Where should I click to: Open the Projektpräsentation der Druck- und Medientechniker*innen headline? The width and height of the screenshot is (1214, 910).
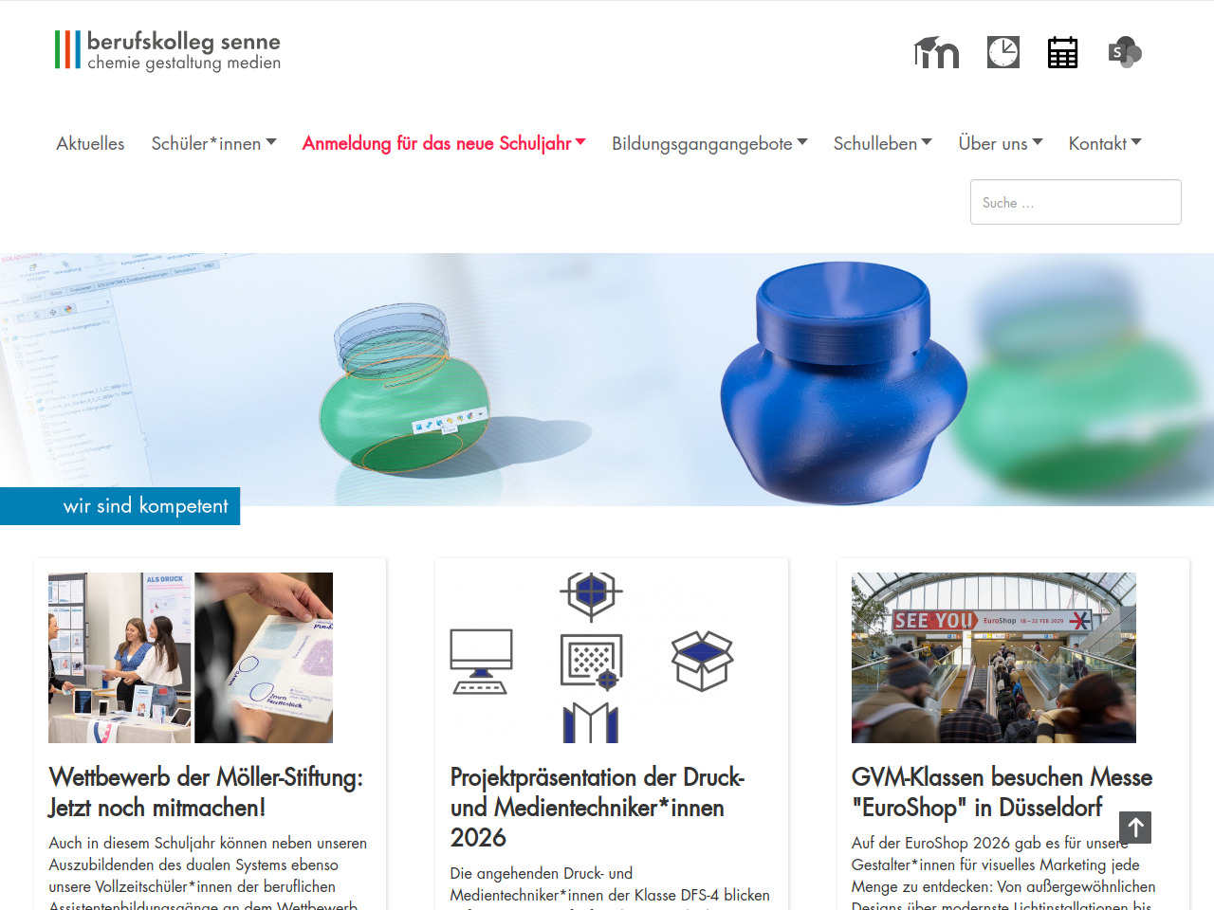pyautogui.click(x=598, y=808)
